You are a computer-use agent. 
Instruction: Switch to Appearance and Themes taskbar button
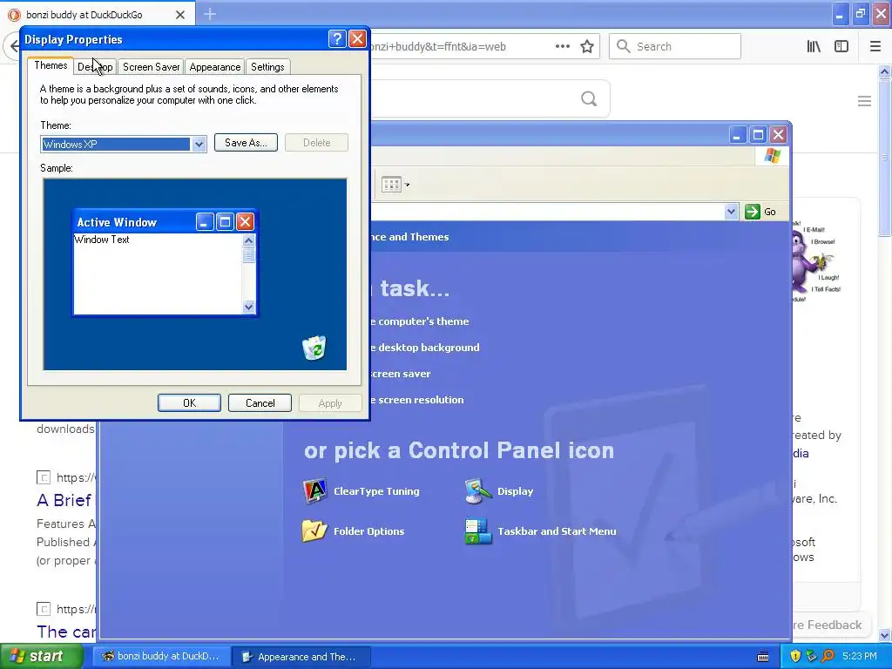pyautogui.click(x=302, y=657)
